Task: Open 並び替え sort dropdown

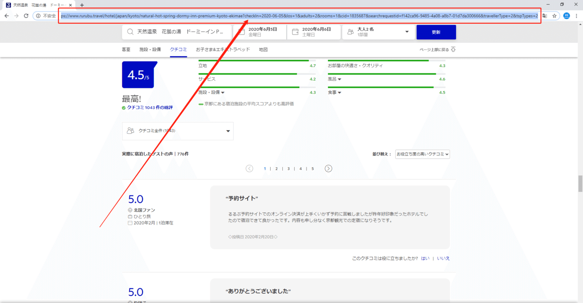Action: point(423,154)
